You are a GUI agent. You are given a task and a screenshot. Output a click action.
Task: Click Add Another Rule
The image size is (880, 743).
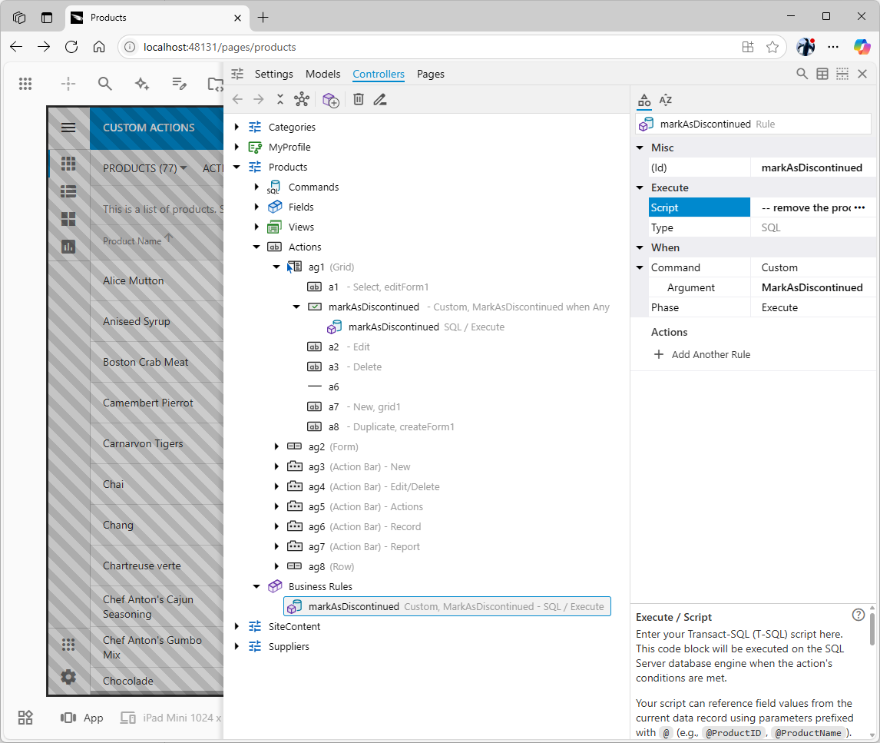tap(702, 354)
